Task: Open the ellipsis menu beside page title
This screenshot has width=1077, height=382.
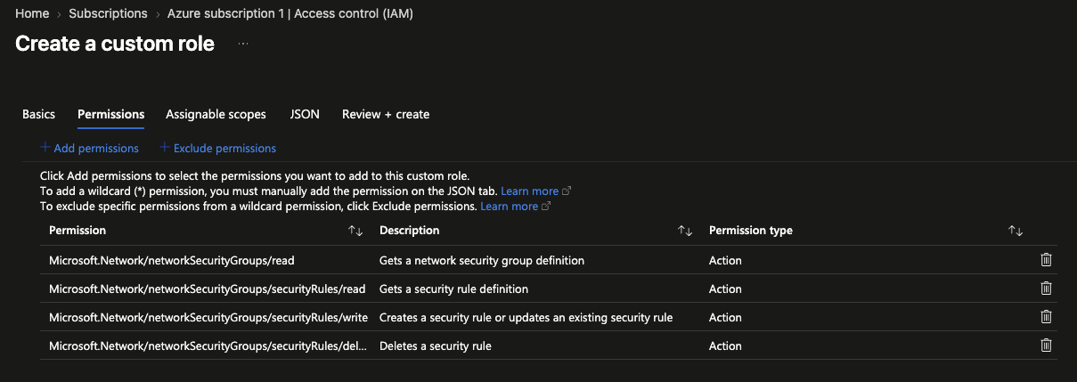Action: coord(243,44)
